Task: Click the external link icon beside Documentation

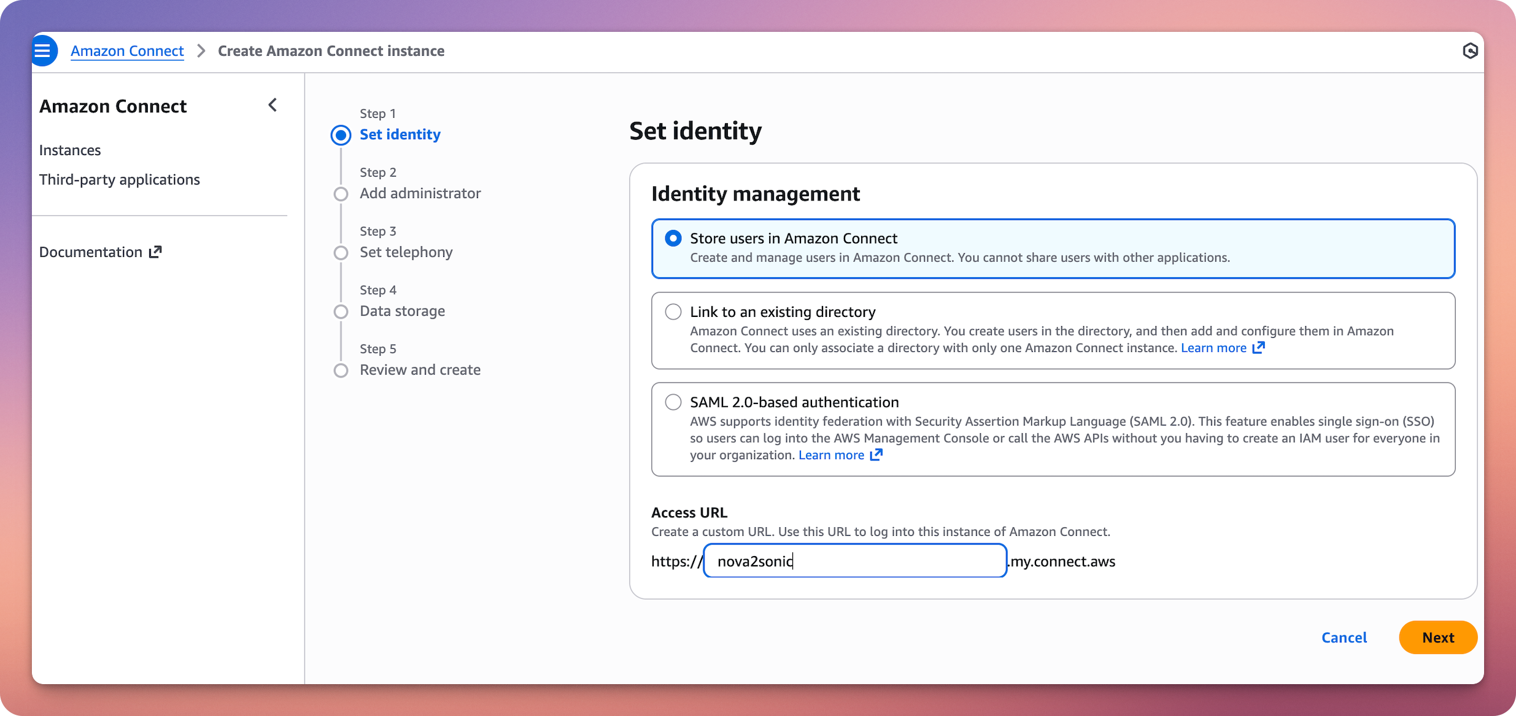Action: pyautogui.click(x=155, y=251)
